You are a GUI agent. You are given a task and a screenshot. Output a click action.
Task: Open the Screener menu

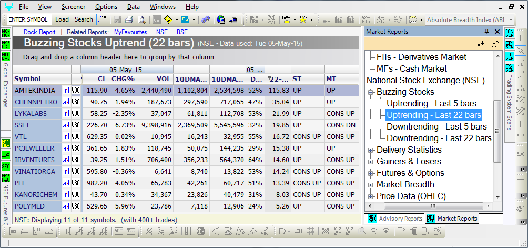pyautogui.click(x=74, y=7)
